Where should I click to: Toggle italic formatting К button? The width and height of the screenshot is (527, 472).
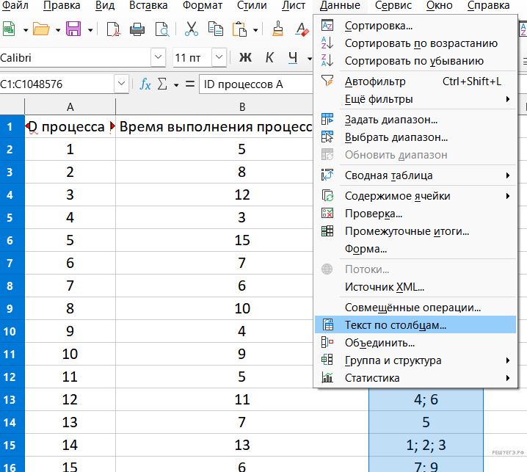(269, 57)
